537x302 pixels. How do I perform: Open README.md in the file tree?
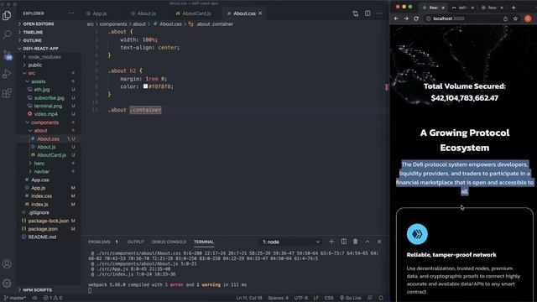[42, 237]
